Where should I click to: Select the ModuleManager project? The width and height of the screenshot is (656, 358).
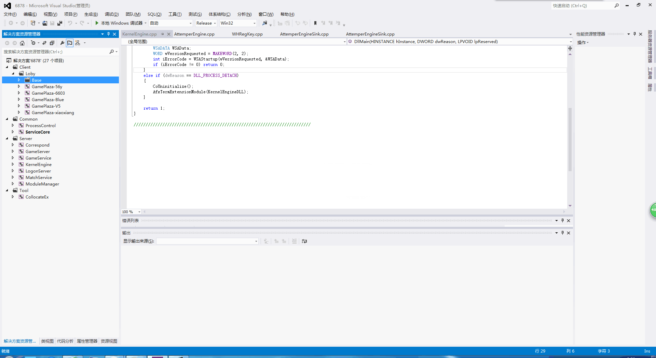pos(42,184)
